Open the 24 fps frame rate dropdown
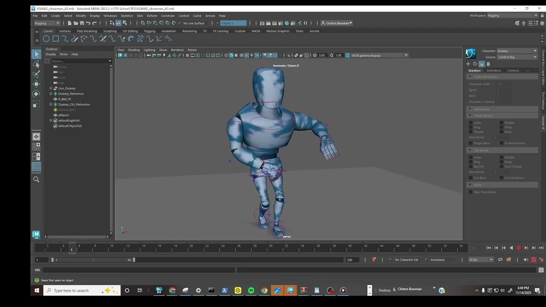This screenshot has width=546, height=307. pos(481,260)
